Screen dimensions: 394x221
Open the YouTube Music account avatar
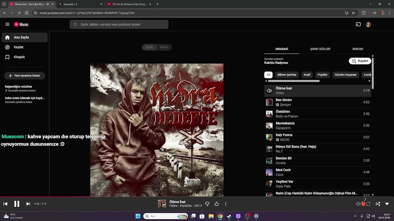(368, 25)
